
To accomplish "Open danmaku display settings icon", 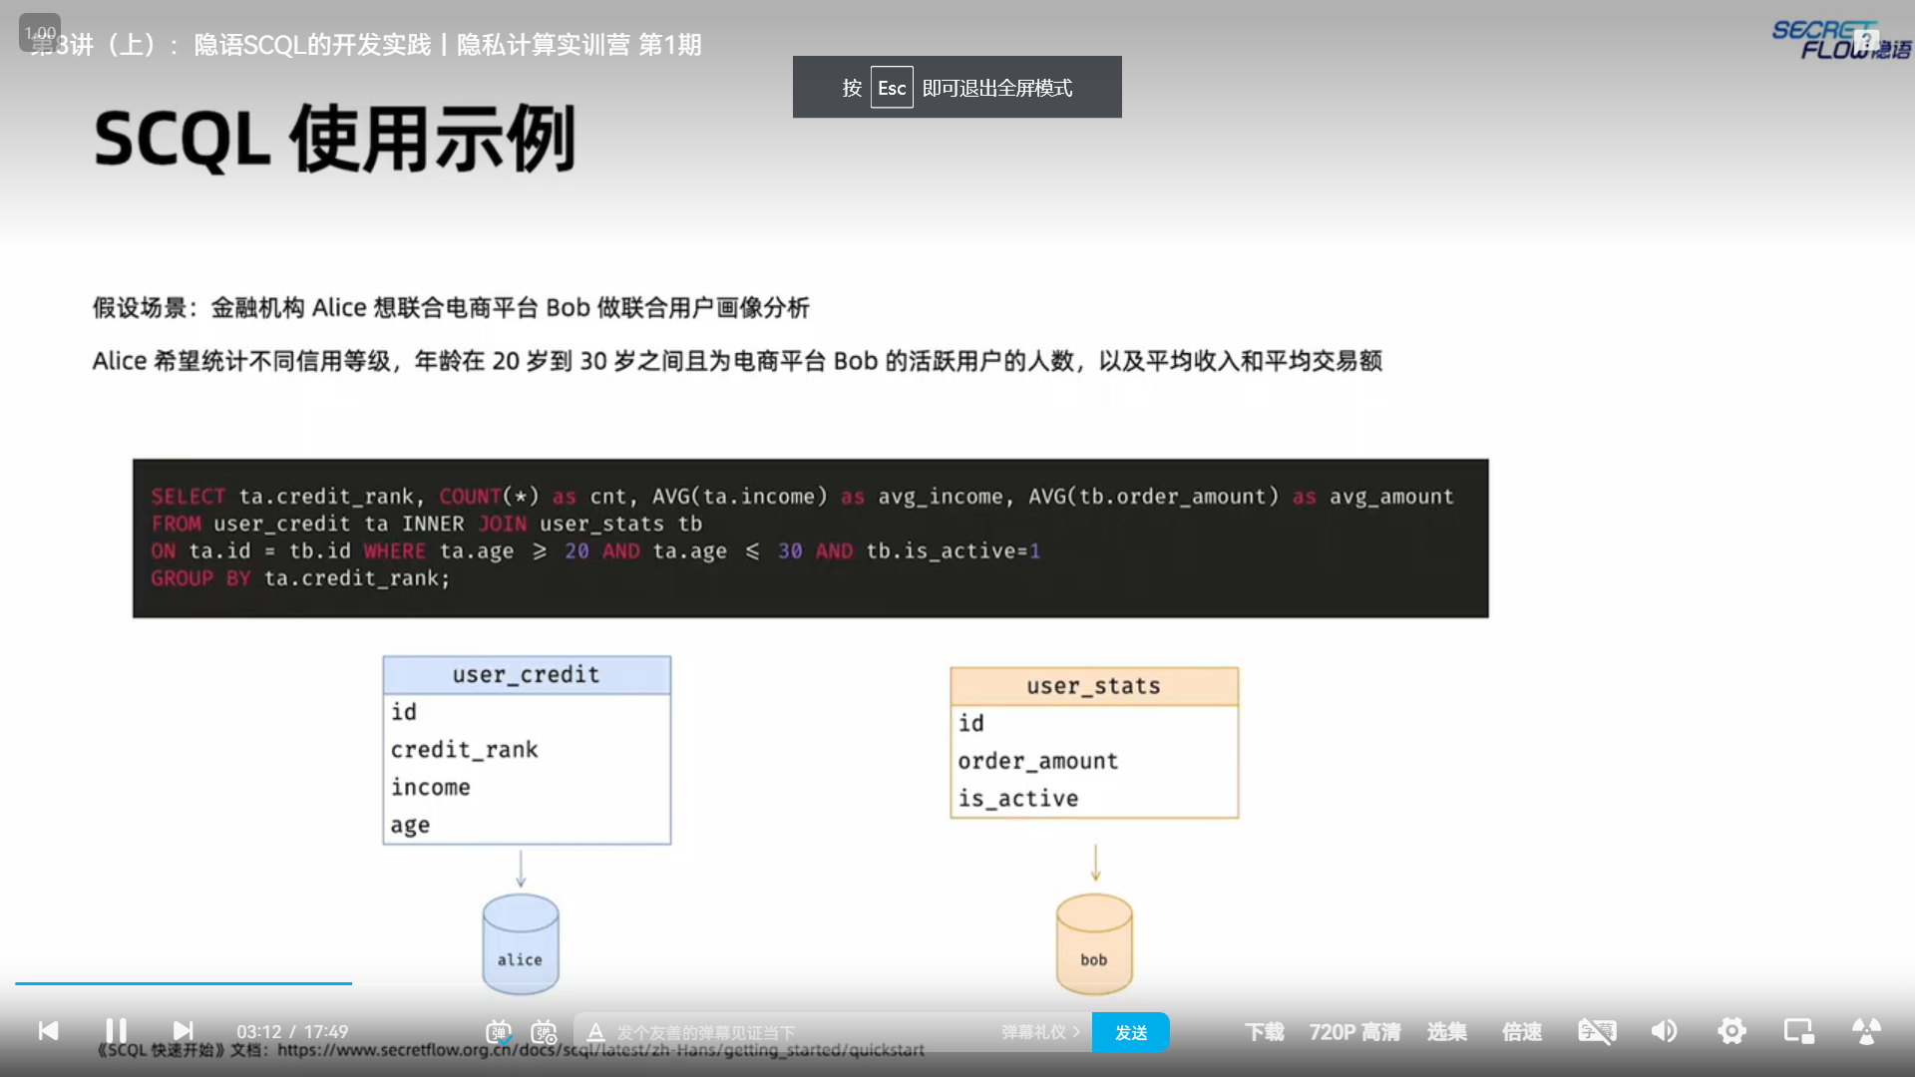I will 544,1032.
